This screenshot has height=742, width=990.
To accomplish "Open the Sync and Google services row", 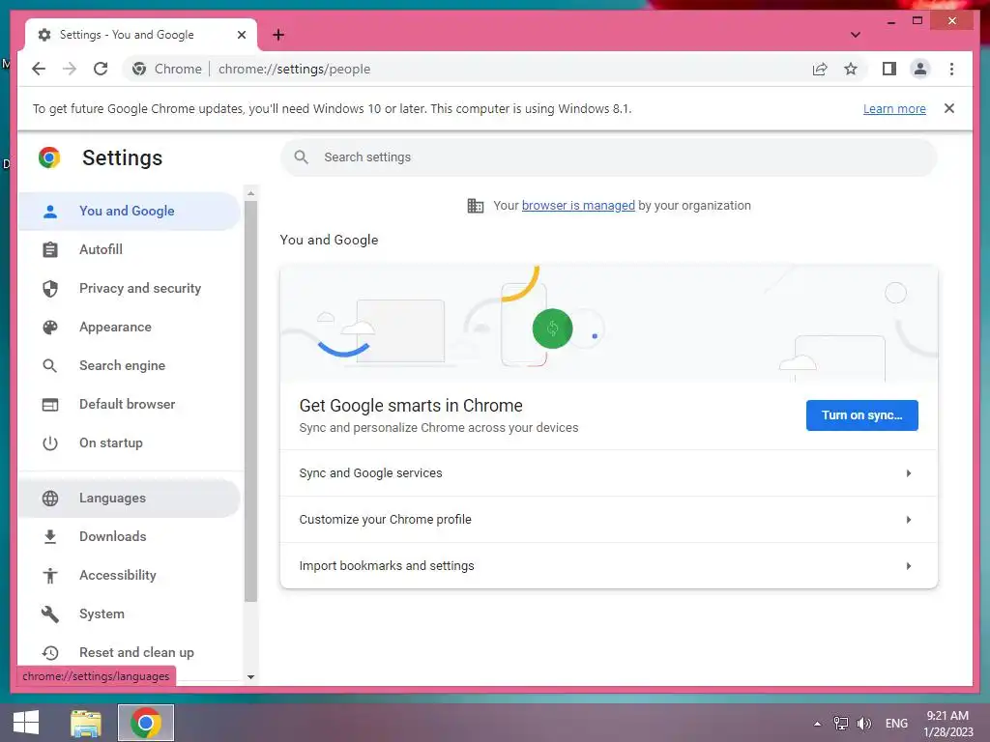I will point(609,473).
